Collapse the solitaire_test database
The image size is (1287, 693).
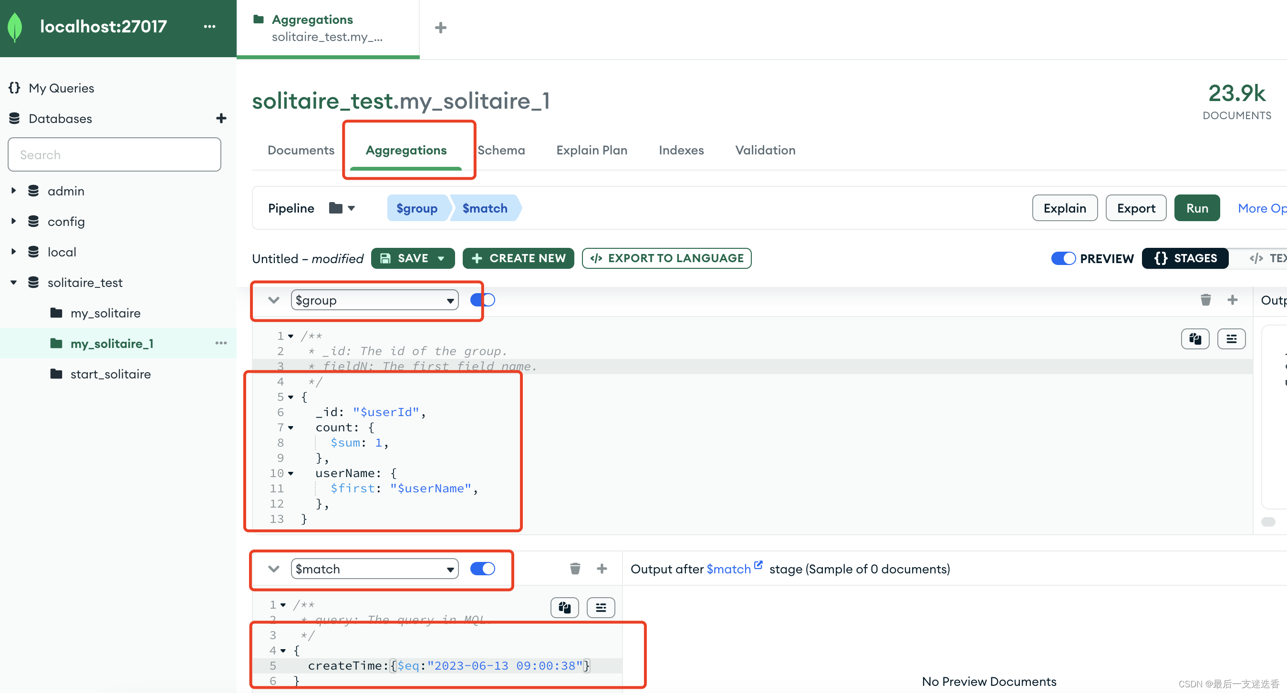(x=13, y=283)
